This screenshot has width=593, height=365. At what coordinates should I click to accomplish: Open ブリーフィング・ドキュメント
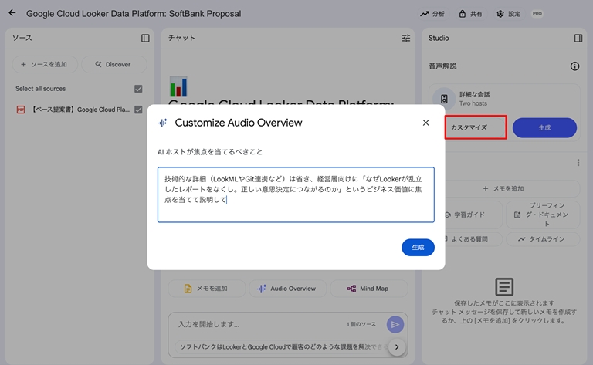point(543,215)
